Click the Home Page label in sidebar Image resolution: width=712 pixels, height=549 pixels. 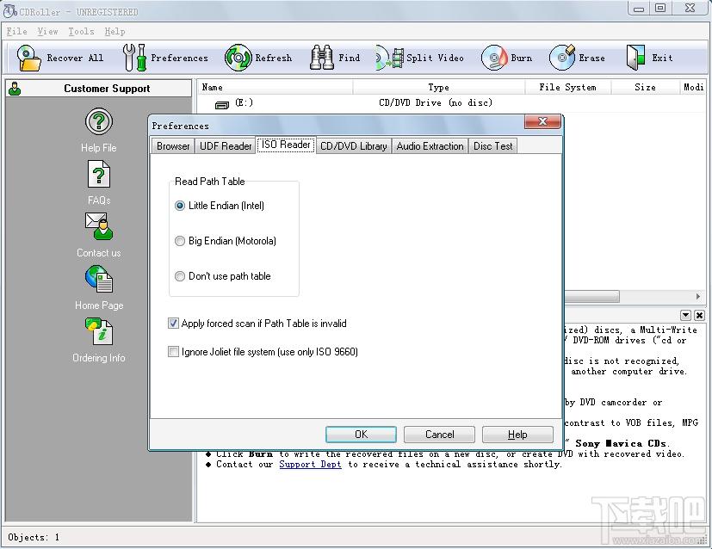pyautogui.click(x=98, y=305)
